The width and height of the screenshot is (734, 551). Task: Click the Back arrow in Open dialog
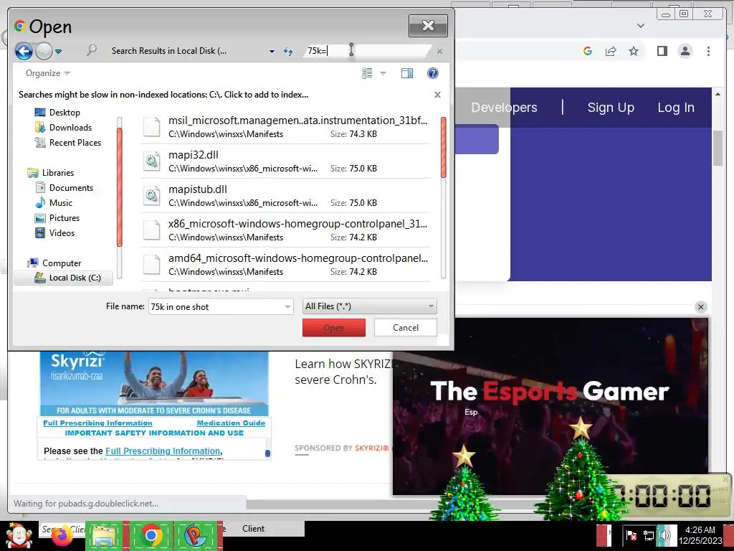pyautogui.click(x=24, y=51)
